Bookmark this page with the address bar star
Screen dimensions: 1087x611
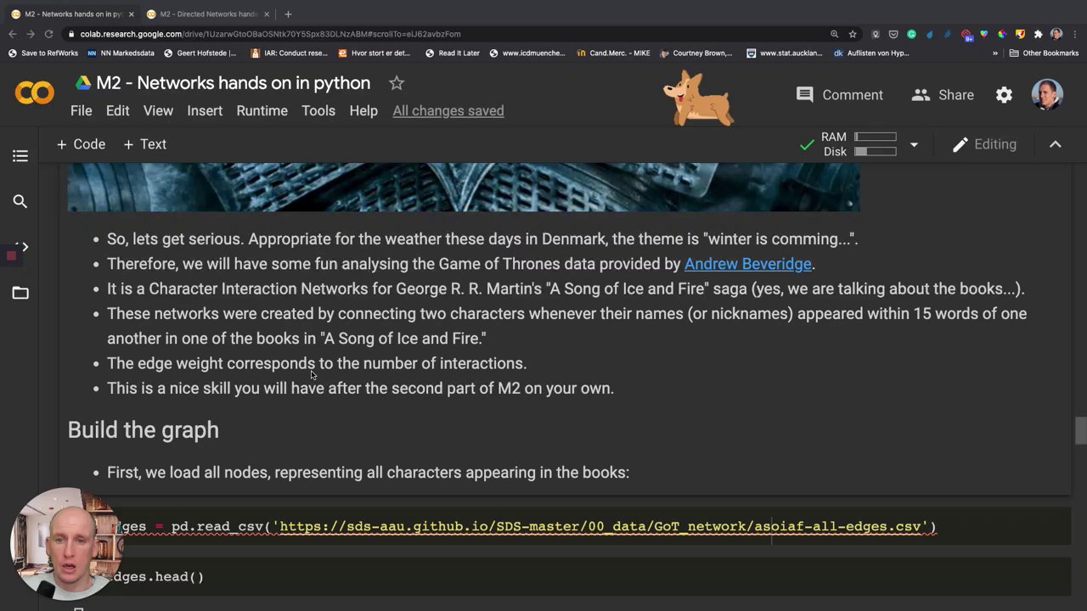tap(853, 34)
